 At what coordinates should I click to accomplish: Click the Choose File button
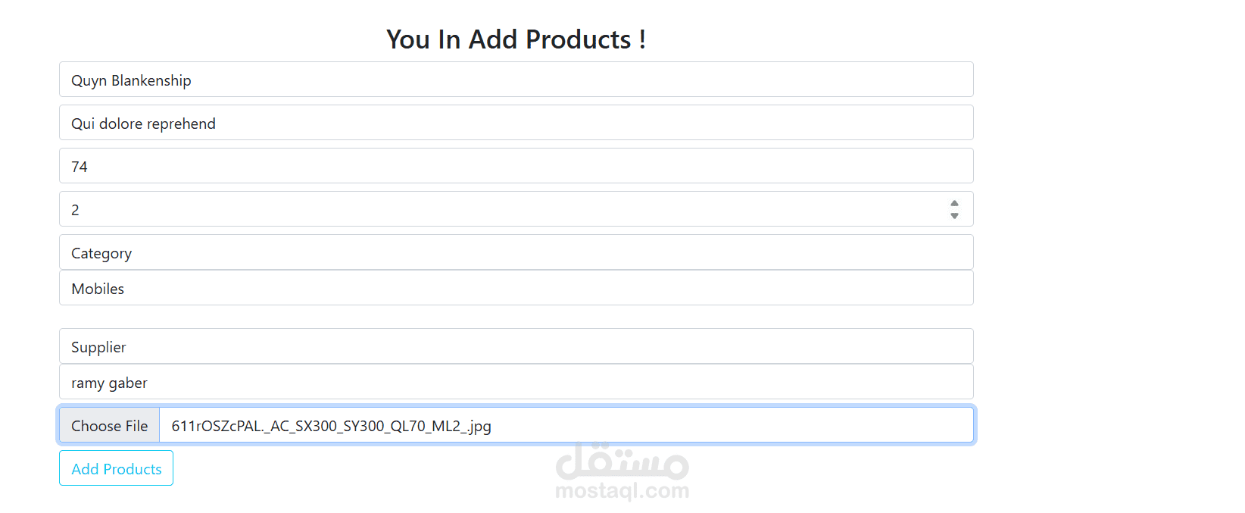coord(109,425)
